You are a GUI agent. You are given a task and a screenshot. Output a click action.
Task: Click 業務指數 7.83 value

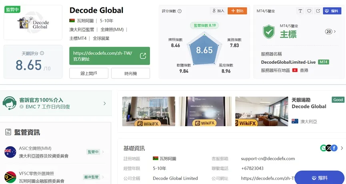tap(234, 45)
